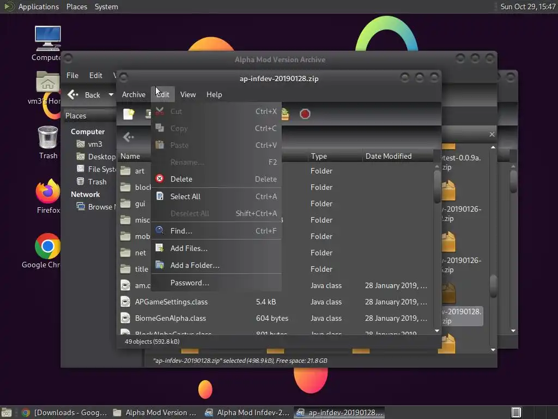This screenshot has height=419, width=558.
Task: Switch to Downloads - Google taskbar window
Action: click(64, 412)
